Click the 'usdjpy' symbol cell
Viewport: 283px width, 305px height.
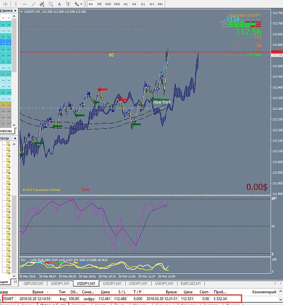coord(89,299)
